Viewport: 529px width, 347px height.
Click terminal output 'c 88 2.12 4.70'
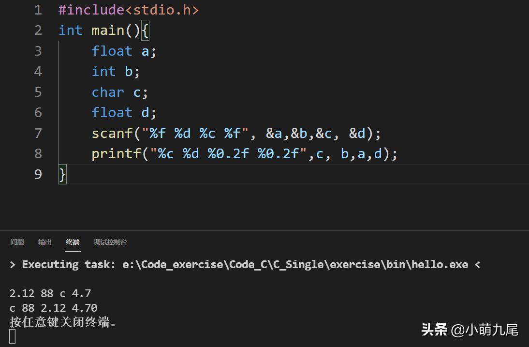54,307
